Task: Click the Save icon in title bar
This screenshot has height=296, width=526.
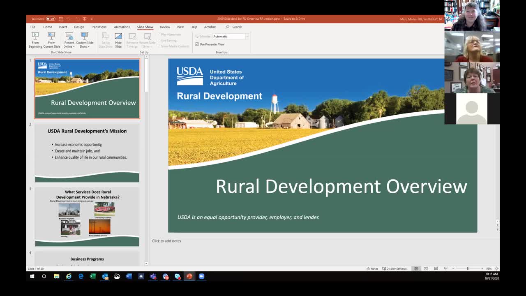Action: click(61, 19)
